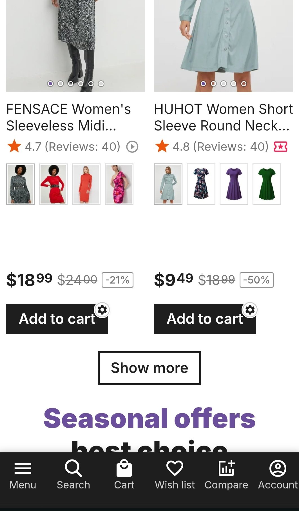Select the red long-sleeve FENSACE dress variant
This screenshot has width=299, height=511.
point(53,184)
